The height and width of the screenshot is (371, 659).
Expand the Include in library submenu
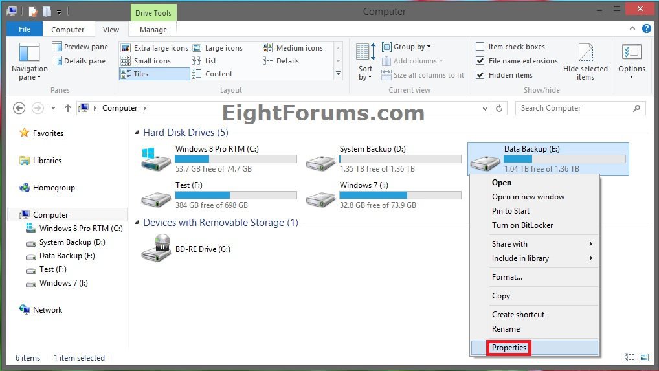(x=535, y=258)
